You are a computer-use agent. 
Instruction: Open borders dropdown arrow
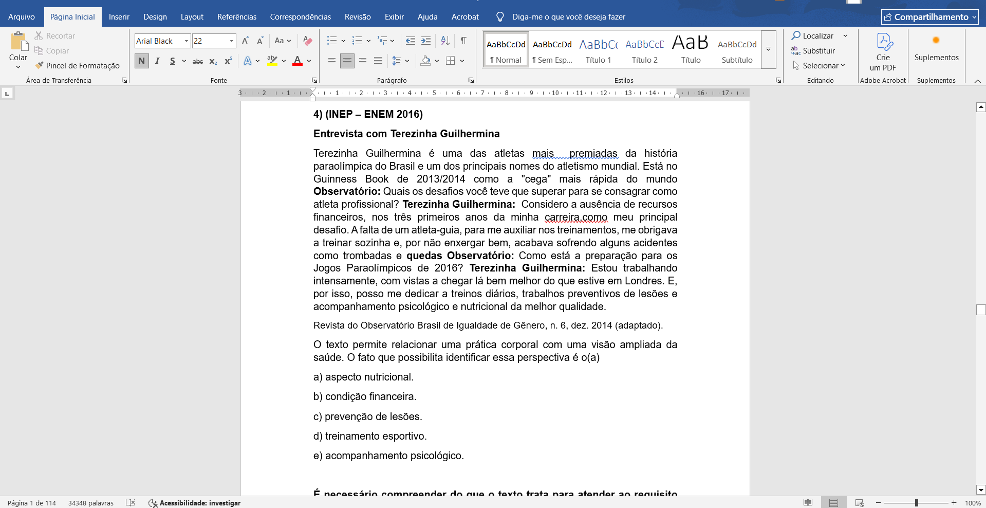tap(462, 61)
